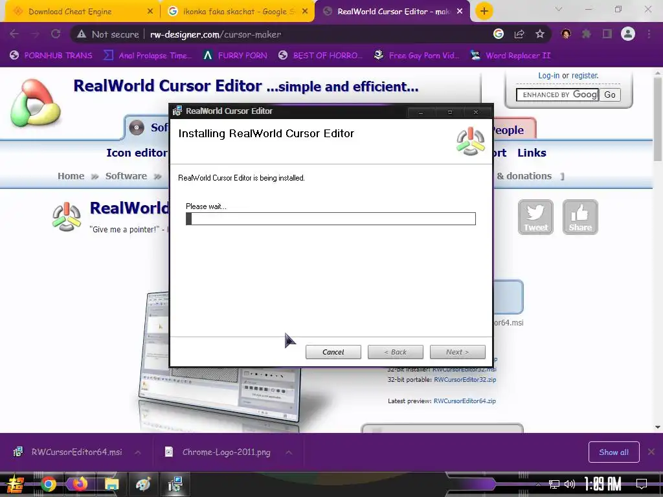Viewport: 663px width, 497px height.
Task: Click the Facebook Share button
Action: (580, 217)
